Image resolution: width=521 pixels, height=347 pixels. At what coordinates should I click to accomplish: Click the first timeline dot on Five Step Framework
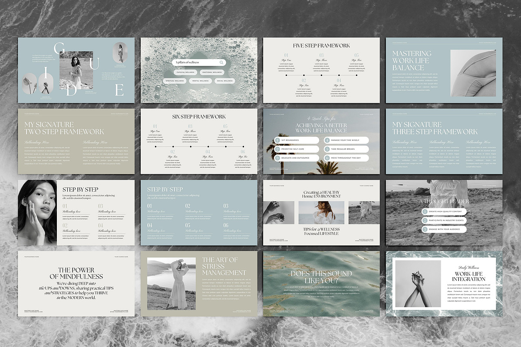286,75
